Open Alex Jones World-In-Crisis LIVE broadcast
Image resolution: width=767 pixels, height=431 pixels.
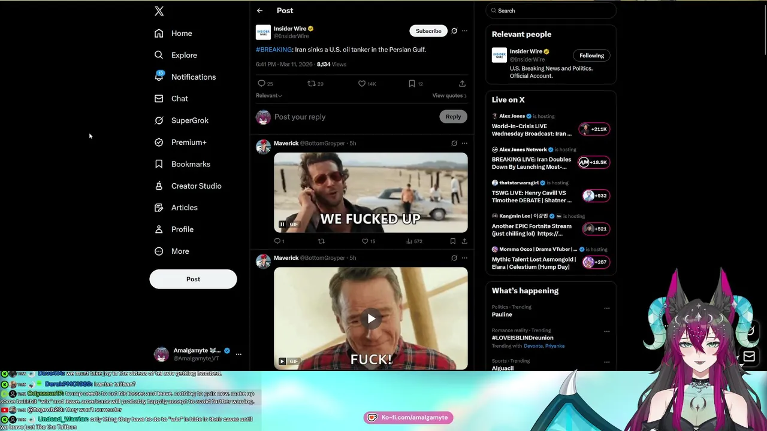[532, 130]
